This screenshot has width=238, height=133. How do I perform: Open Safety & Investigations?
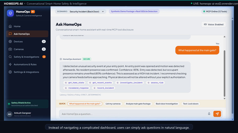click(x=27, y=57)
